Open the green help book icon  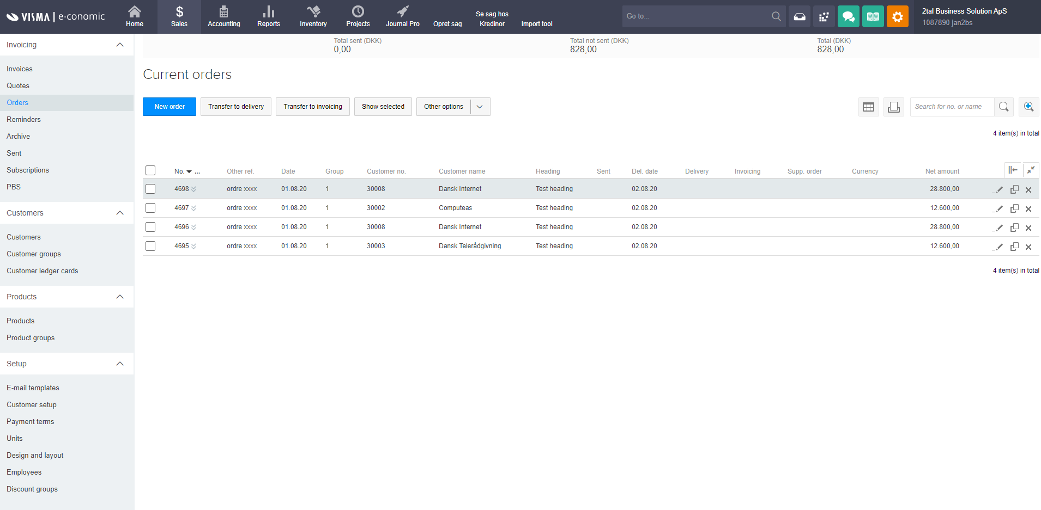coord(873,16)
